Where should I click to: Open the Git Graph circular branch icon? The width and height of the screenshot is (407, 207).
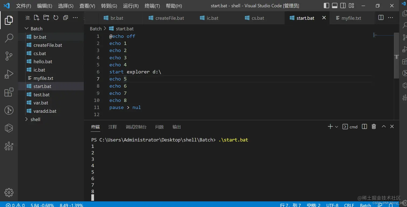click(x=9, y=110)
